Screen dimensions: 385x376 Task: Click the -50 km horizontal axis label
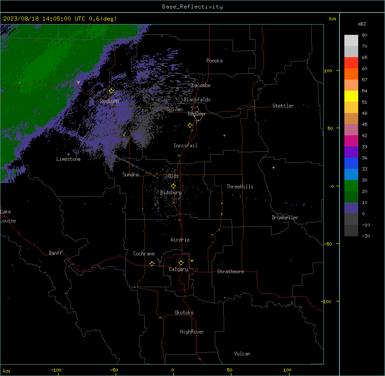114,370
